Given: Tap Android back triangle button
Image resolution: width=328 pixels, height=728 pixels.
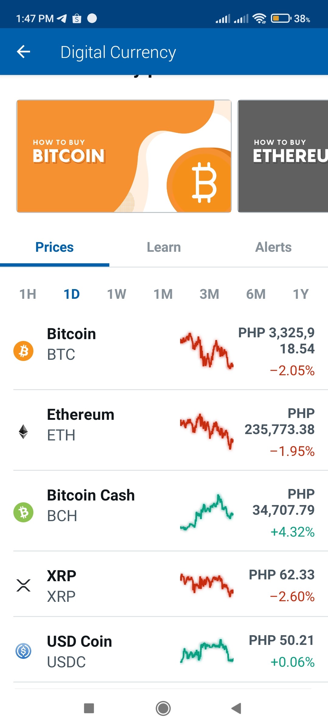Looking at the screenshot, I should pyautogui.click(x=236, y=709).
